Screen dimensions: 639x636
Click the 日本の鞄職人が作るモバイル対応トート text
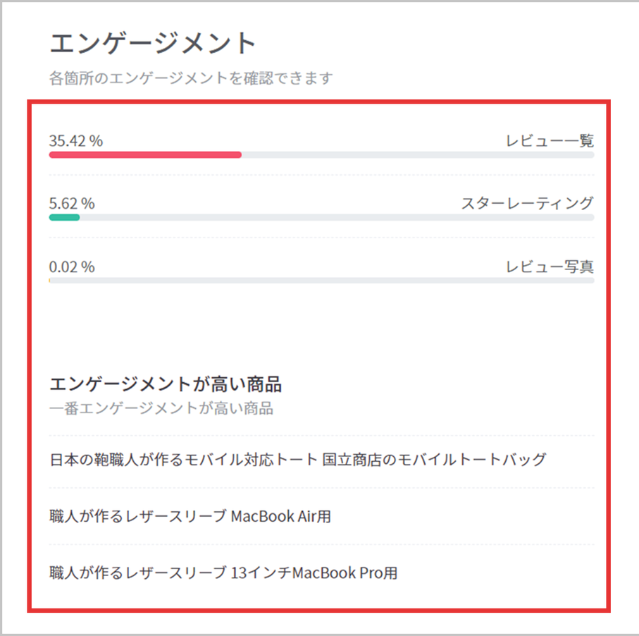[184, 460]
